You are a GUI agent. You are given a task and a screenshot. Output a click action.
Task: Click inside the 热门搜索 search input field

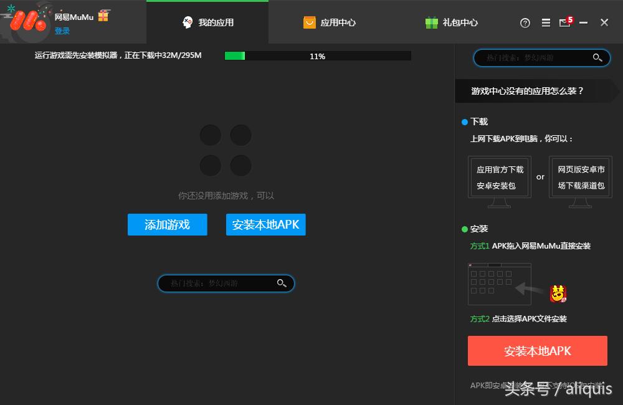218,283
